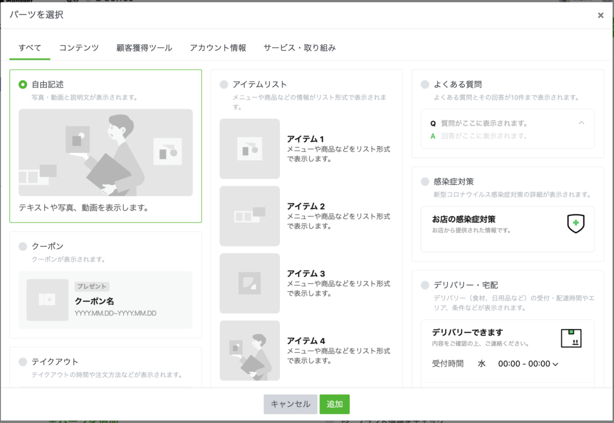Image resolution: width=614 pixels, height=423 pixels.
Task: Select the 自由記述 radio button
Action: 23,85
